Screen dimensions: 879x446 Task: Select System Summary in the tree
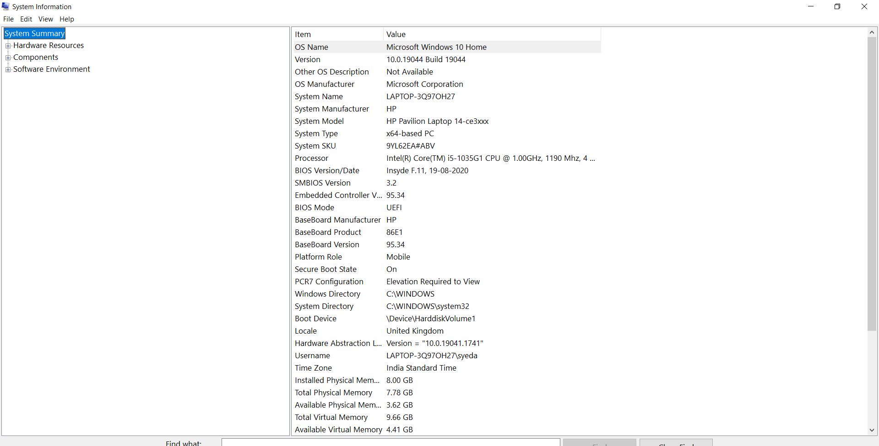34,33
